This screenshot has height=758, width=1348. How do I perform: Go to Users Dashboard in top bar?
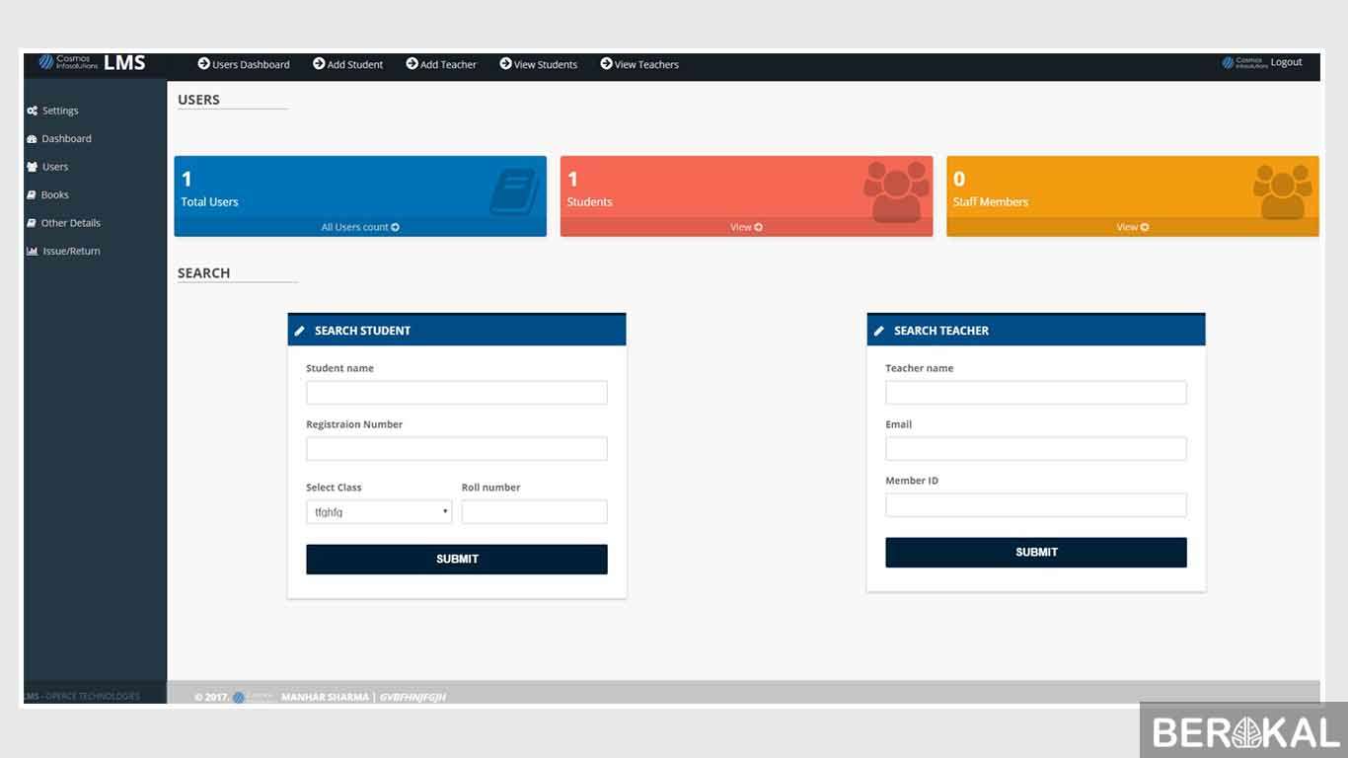244,65
